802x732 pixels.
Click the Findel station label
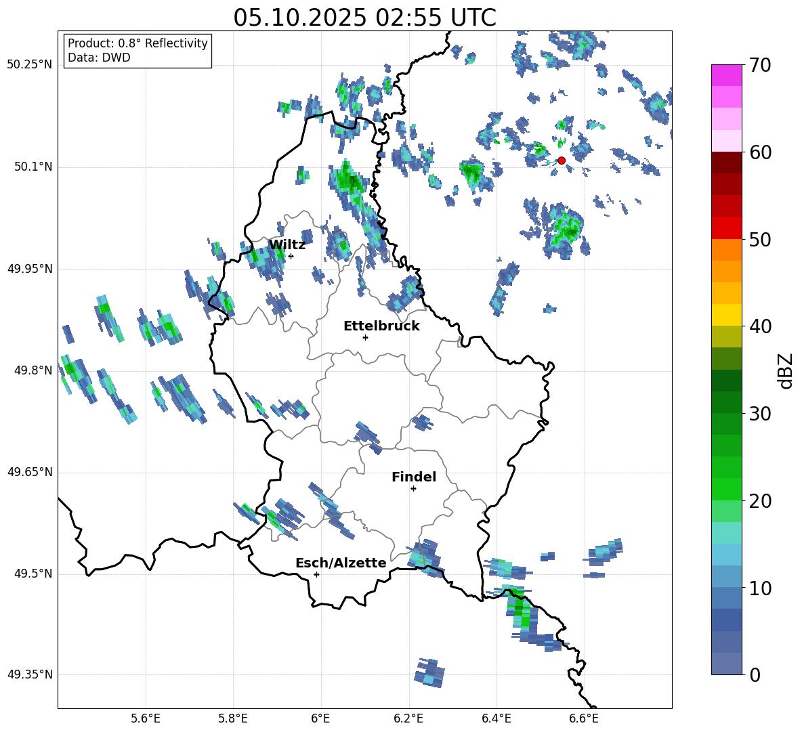tap(414, 477)
